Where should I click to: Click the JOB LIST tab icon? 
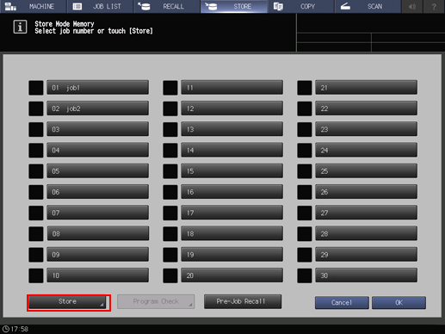pyautogui.click(x=77, y=6)
